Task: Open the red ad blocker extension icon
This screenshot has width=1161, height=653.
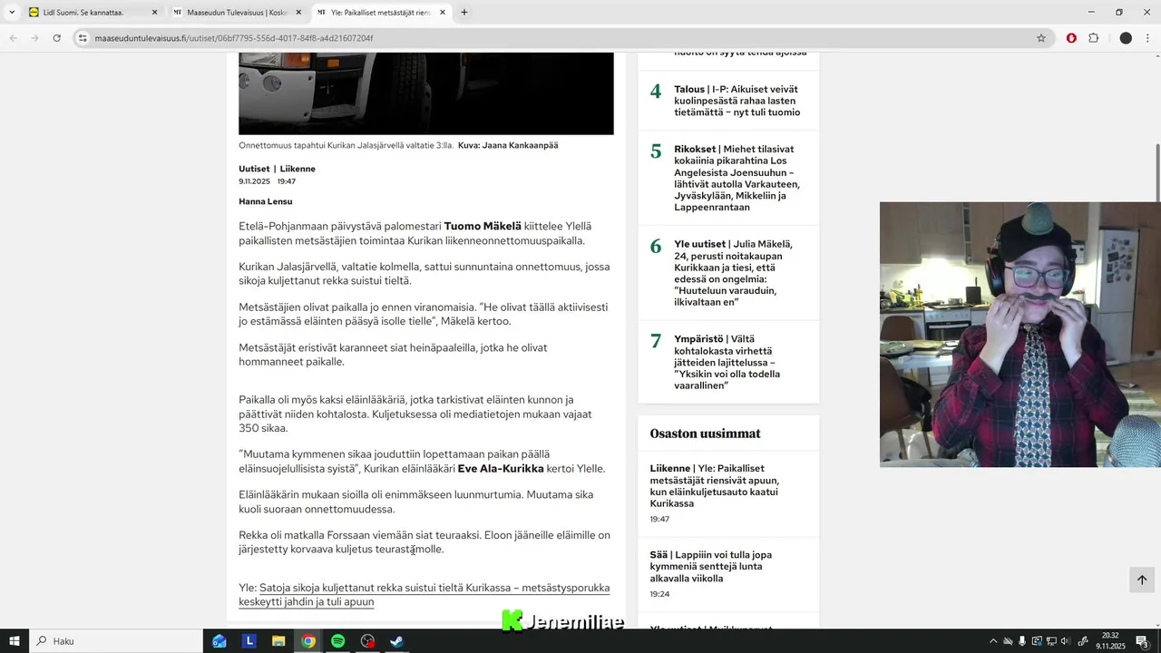Action: click(x=1071, y=38)
